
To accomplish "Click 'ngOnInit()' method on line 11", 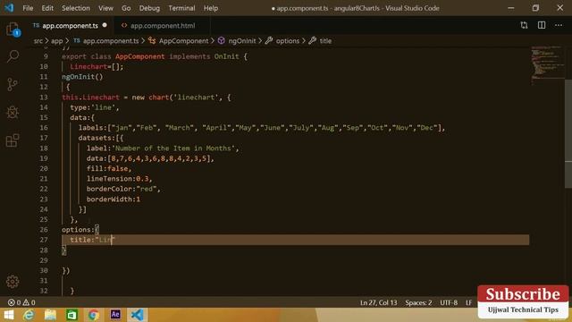I will click(82, 77).
